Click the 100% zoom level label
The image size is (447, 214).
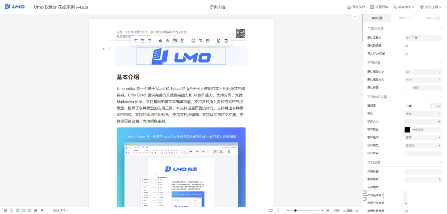tap(336, 211)
